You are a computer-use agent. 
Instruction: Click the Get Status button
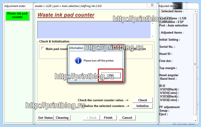coord(45,118)
